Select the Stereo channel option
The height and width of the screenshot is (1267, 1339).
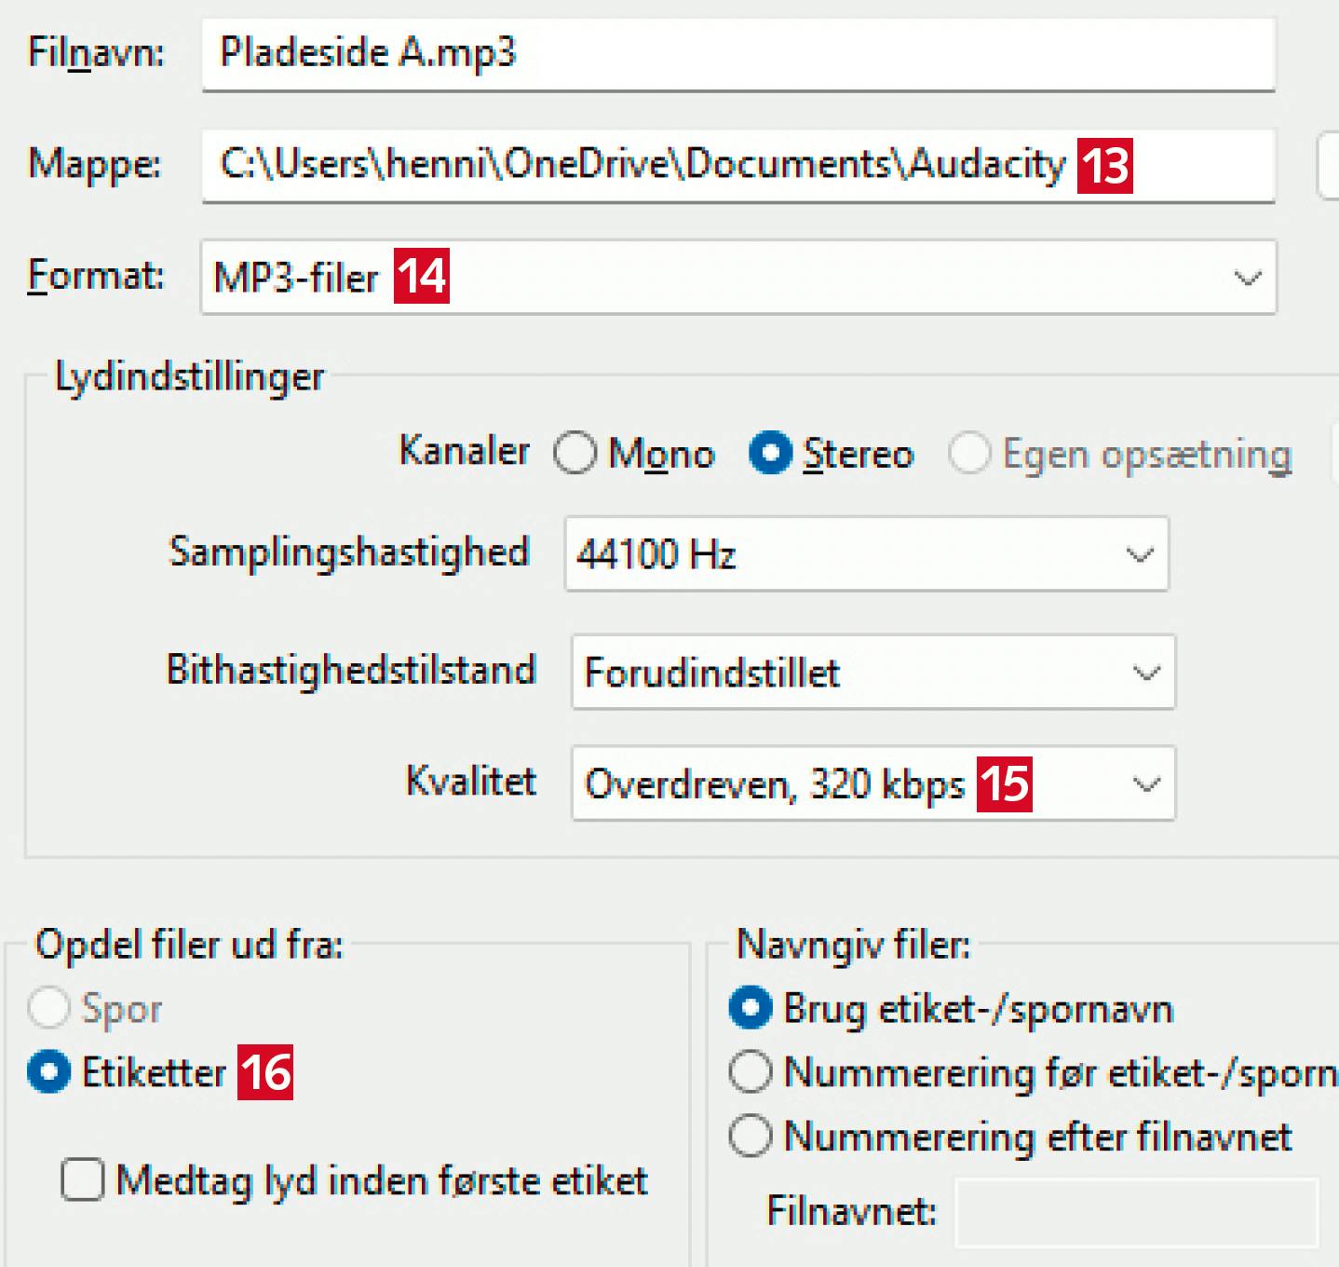tap(771, 454)
